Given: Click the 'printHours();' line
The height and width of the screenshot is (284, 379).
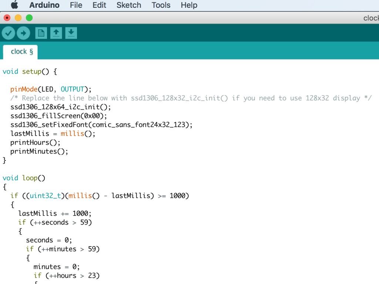Looking at the screenshot, I should 35,143.
